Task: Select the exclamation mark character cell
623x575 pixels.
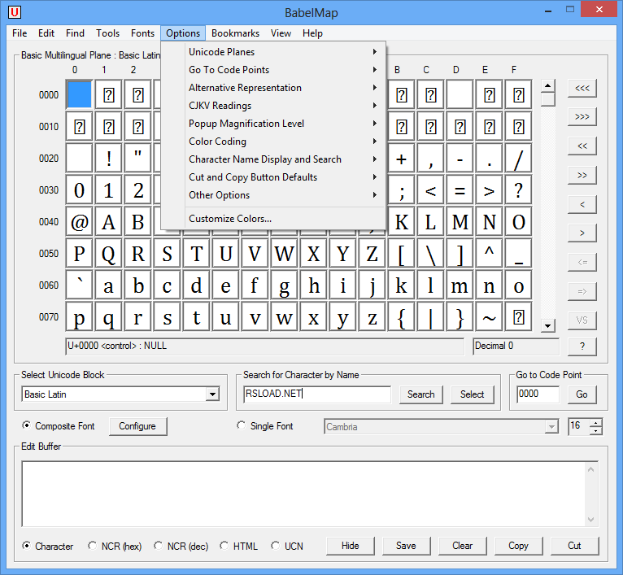Action: (x=108, y=159)
